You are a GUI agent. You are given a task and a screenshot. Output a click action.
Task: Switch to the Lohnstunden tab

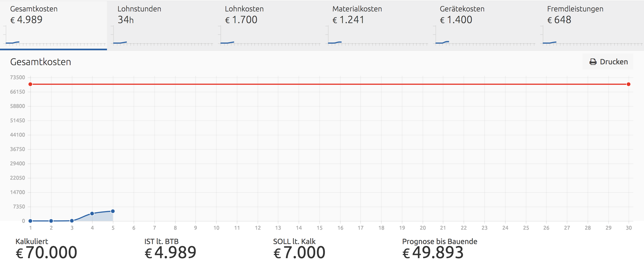click(x=161, y=25)
